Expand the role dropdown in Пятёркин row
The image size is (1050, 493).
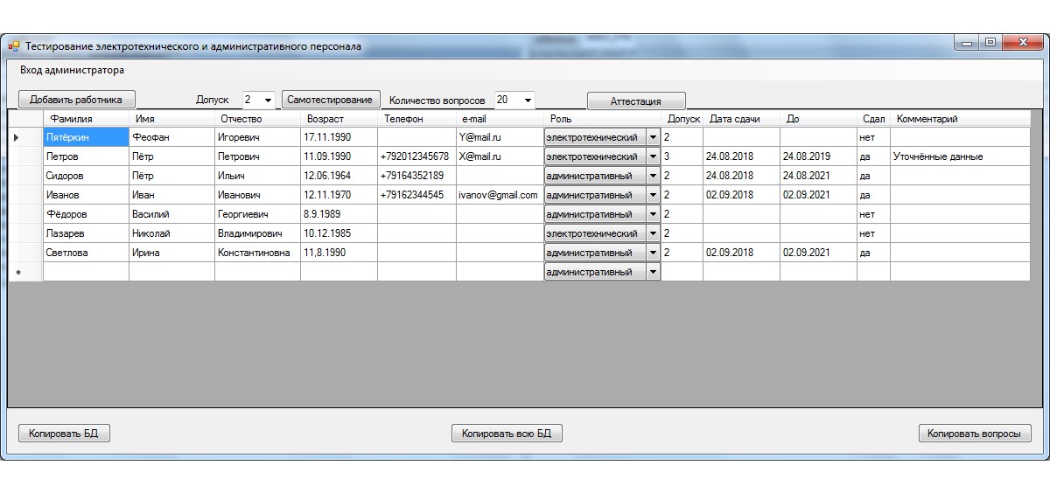653,137
